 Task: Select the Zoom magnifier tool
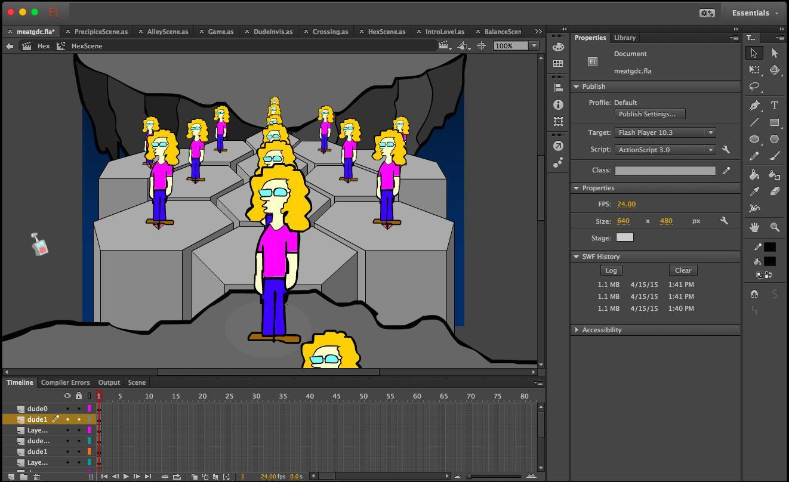(x=775, y=227)
